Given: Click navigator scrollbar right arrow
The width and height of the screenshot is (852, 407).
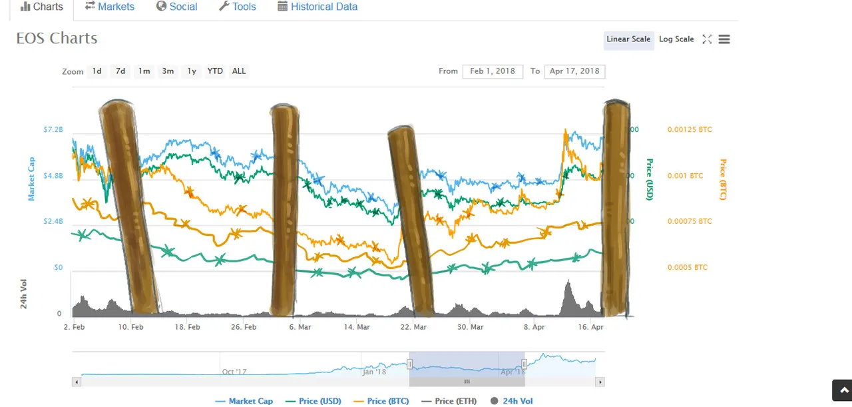Looking at the screenshot, I should pos(600,382).
